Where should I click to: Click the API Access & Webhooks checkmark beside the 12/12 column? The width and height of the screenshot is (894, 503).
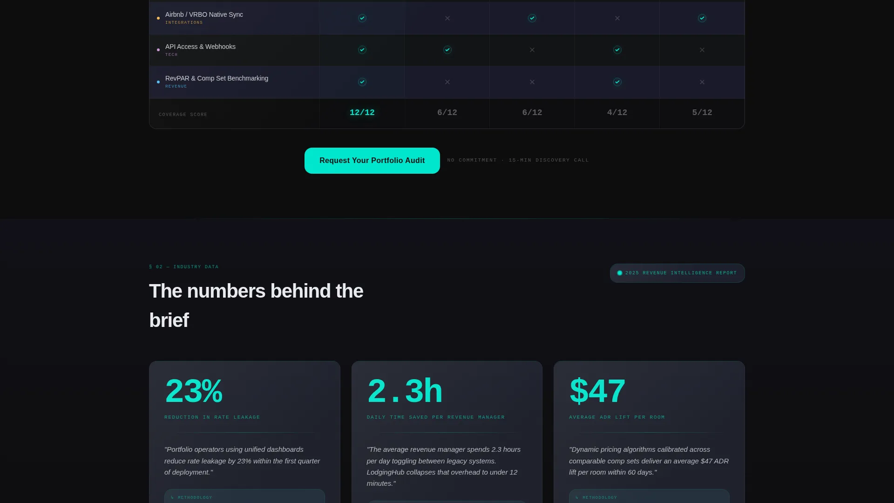[447, 50]
